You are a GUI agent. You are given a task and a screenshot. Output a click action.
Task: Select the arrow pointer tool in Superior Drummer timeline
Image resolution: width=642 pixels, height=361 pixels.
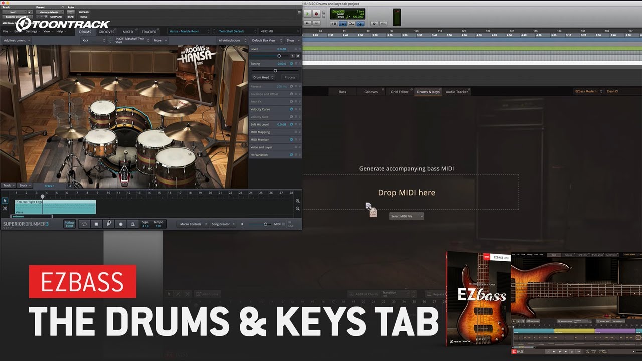point(5,201)
